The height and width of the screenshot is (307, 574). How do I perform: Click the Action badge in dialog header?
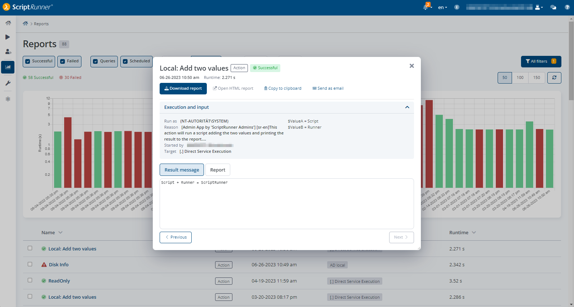pos(239,68)
